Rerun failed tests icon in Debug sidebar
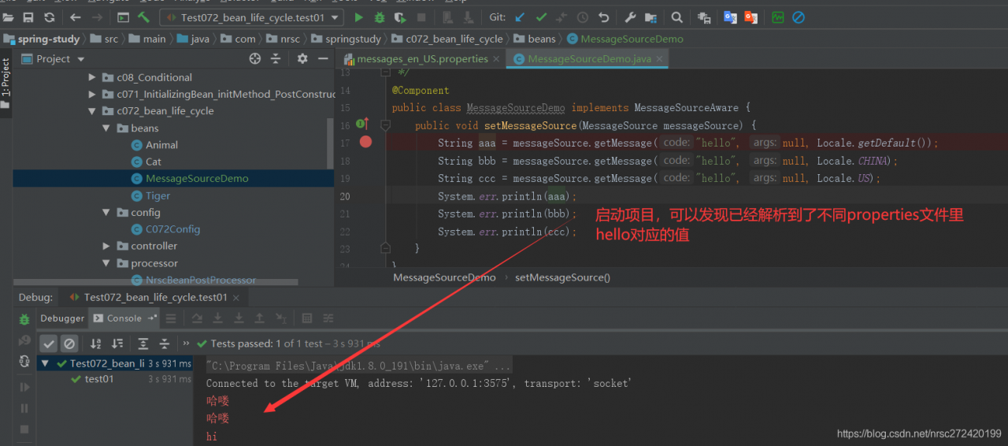 (24, 340)
